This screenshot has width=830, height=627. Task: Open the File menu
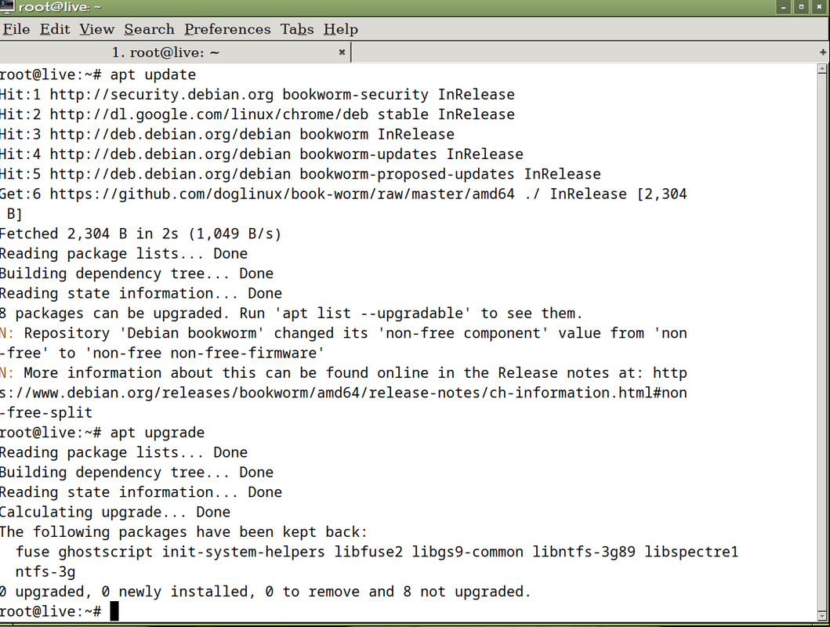(16, 29)
